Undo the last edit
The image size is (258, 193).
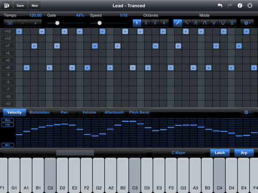pyautogui.click(x=220, y=5)
